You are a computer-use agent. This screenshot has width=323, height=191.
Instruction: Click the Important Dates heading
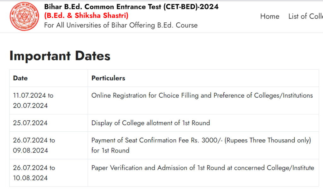point(60,56)
